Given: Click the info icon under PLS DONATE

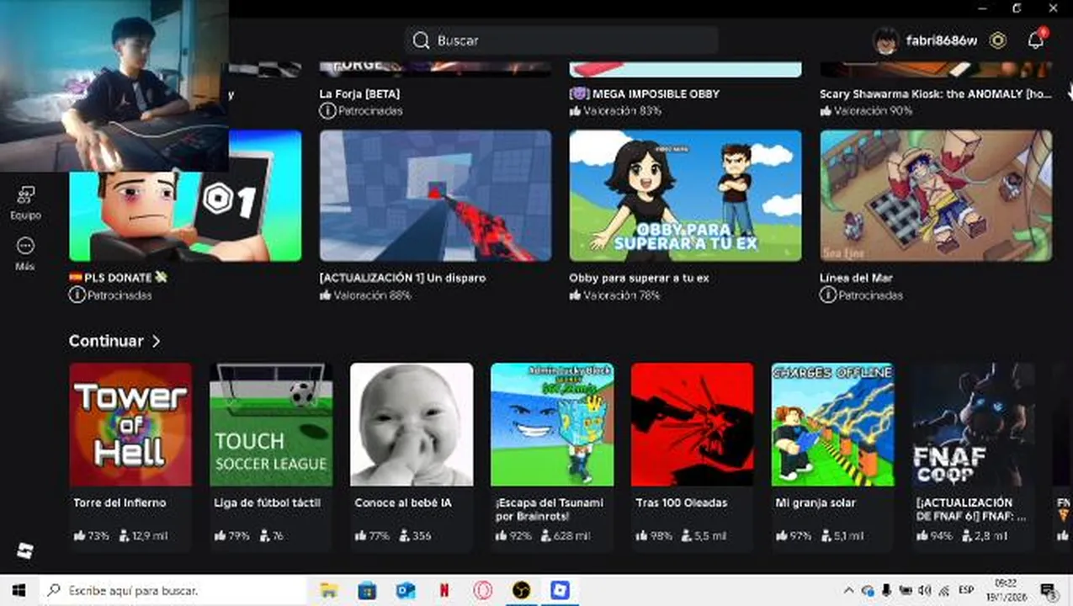Looking at the screenshot, I should pyautogui.click(x=77, y=295).
